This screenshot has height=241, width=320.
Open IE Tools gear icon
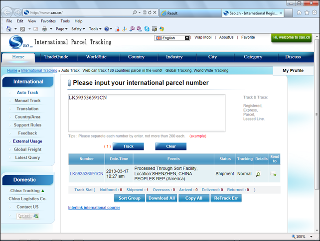pyautogui.click(x=315, y=12)
